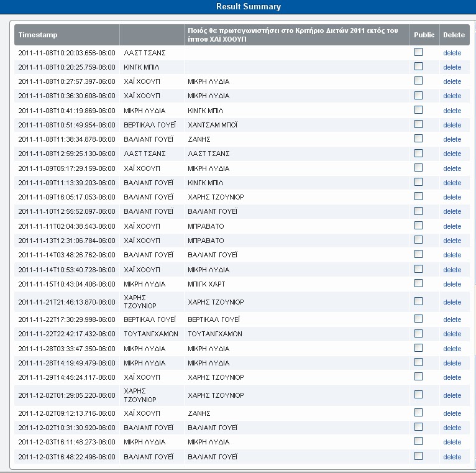This screenshot has height=473, width=476.
Task: Check Public for the 2011-11-10T12:55:52.097 row
Action: tap(418, 211)
